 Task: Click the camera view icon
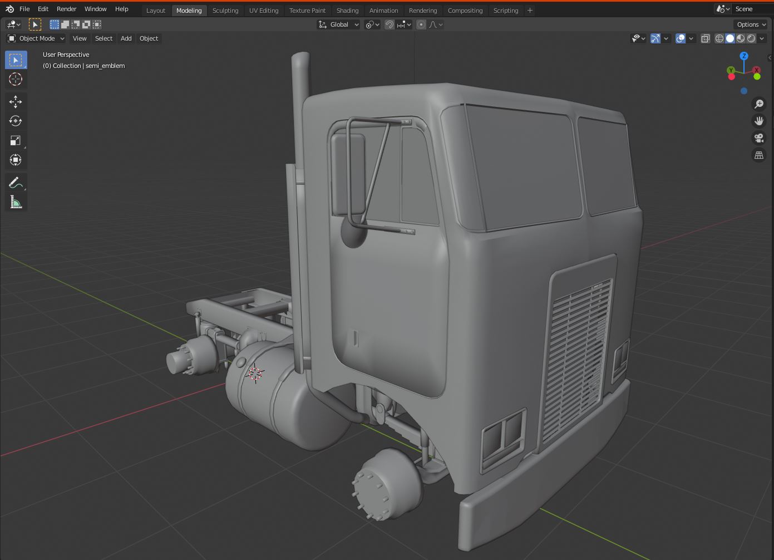[759, 138]
